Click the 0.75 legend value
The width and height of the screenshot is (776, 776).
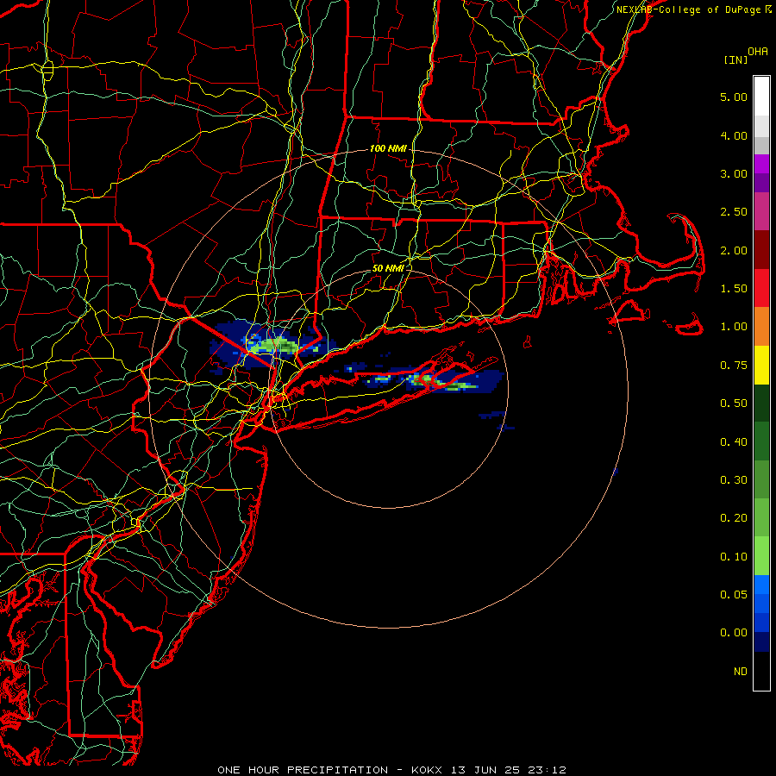[x=734, y=366]
